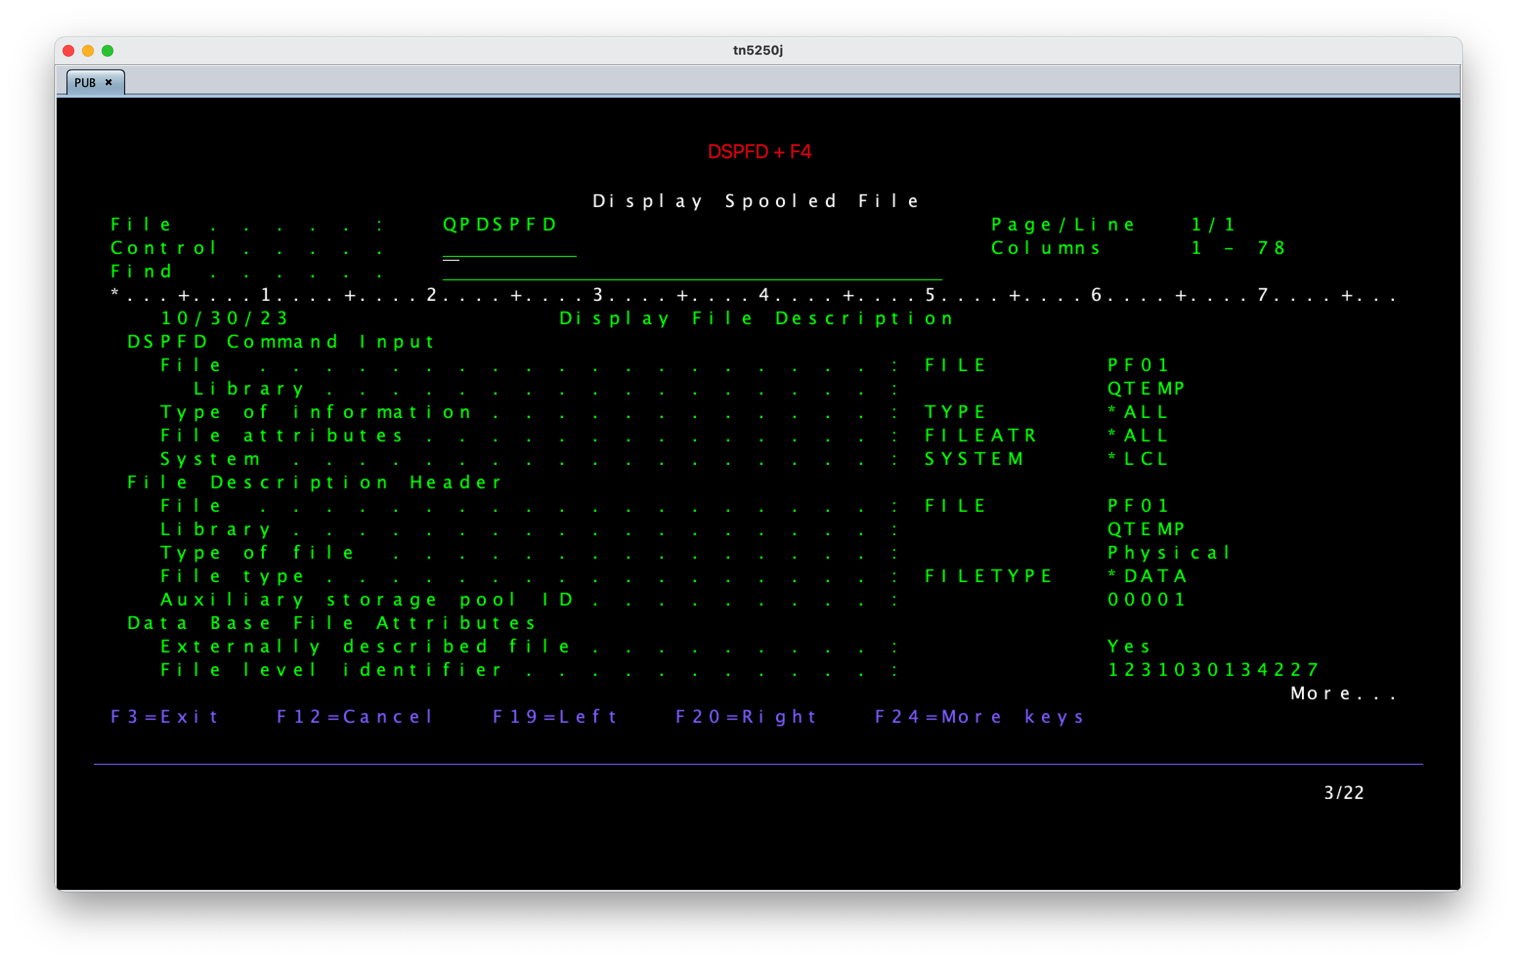Click F20=Right function key

tap(746, 716)
